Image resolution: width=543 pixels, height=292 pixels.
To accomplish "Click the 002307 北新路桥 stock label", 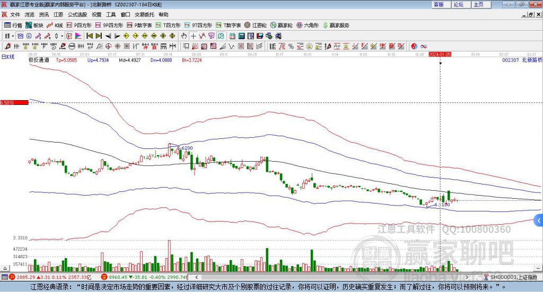I will tap(522, 60).
